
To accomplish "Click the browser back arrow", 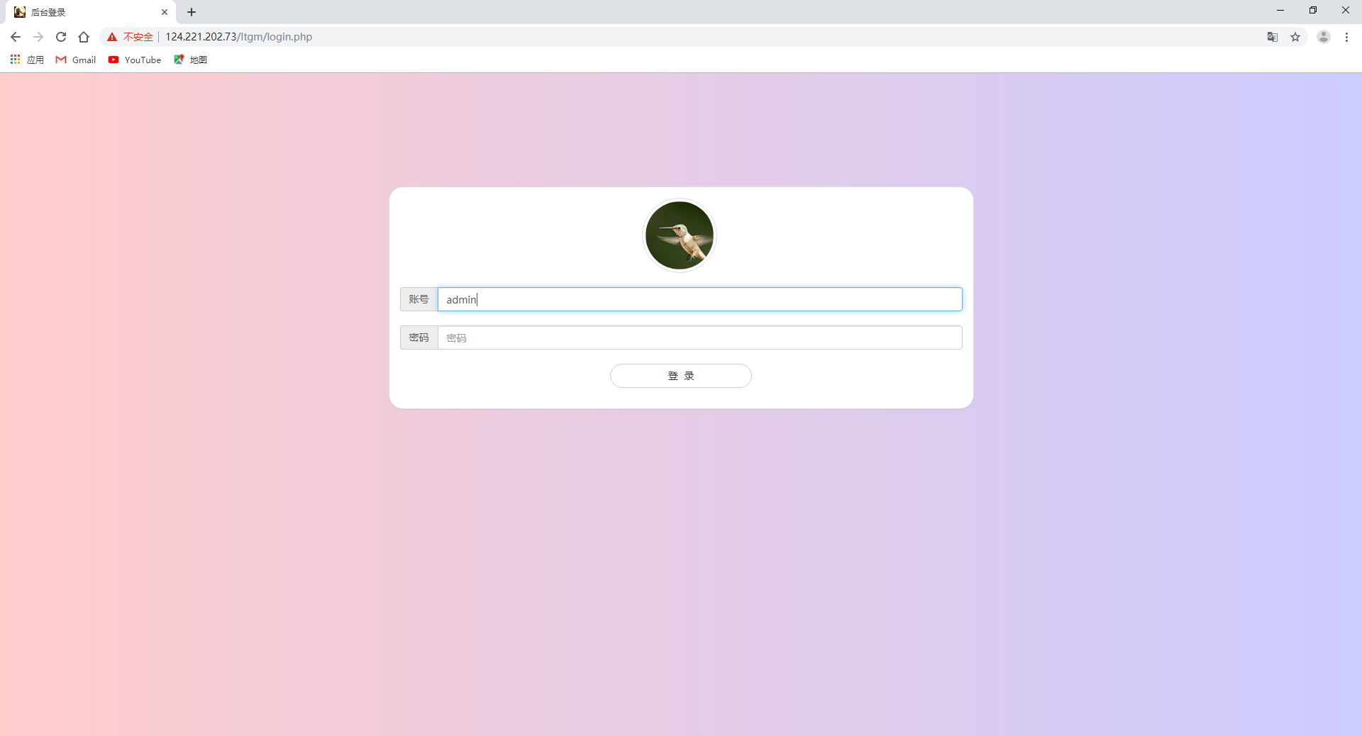I will point(16,37).
